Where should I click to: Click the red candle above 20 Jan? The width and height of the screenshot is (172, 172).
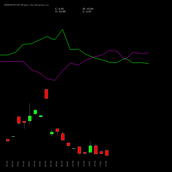pyautogui.click(x=8, y=140)
